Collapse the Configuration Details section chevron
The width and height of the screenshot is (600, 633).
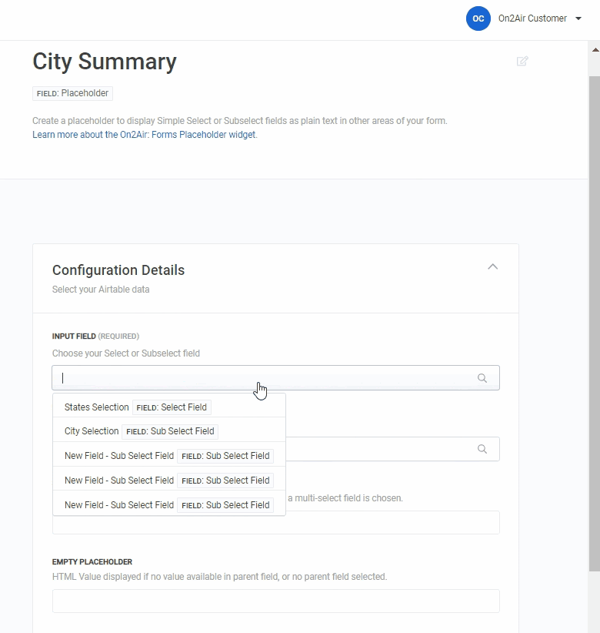(x=493, y=267)
